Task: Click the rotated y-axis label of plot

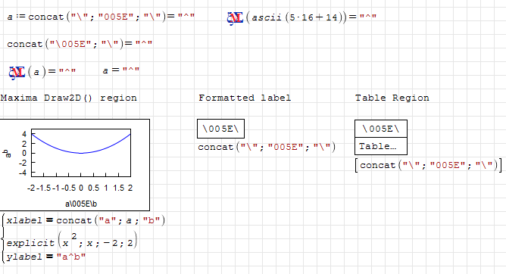Action: pos(7,154)
